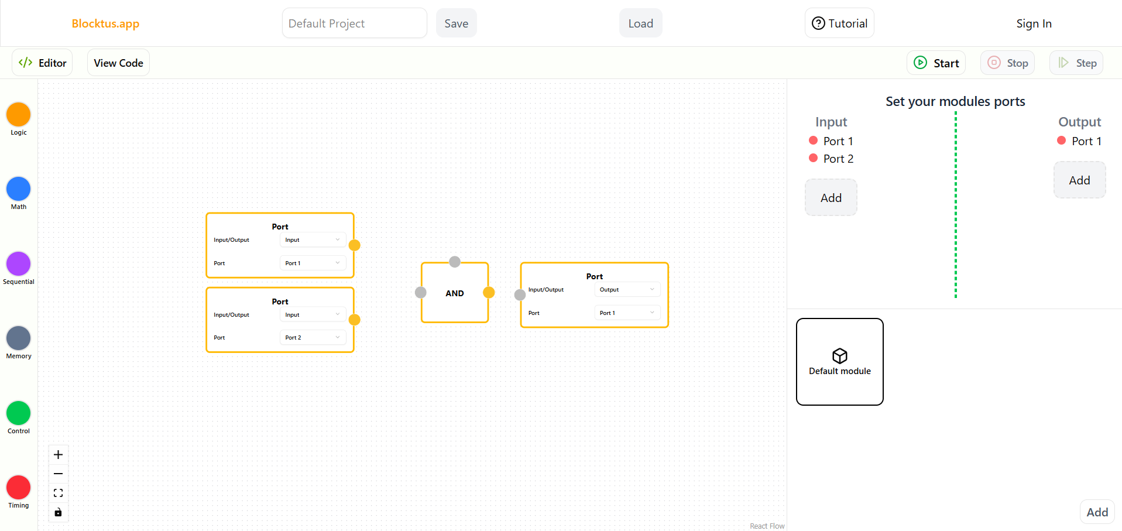Expand the Output type dropdown
This screenshot has height=531, width=1122.
(x=627, y=290)
